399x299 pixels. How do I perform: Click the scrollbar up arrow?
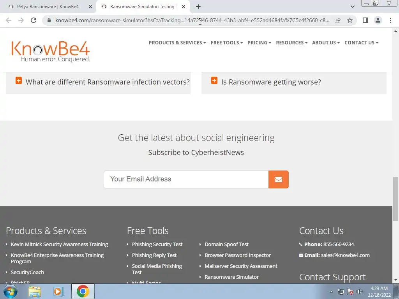tap(396, 31)
